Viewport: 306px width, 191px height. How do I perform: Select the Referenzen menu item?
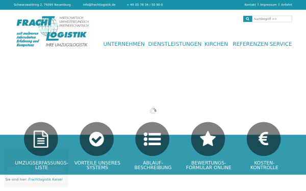click(x=250, y=44)
